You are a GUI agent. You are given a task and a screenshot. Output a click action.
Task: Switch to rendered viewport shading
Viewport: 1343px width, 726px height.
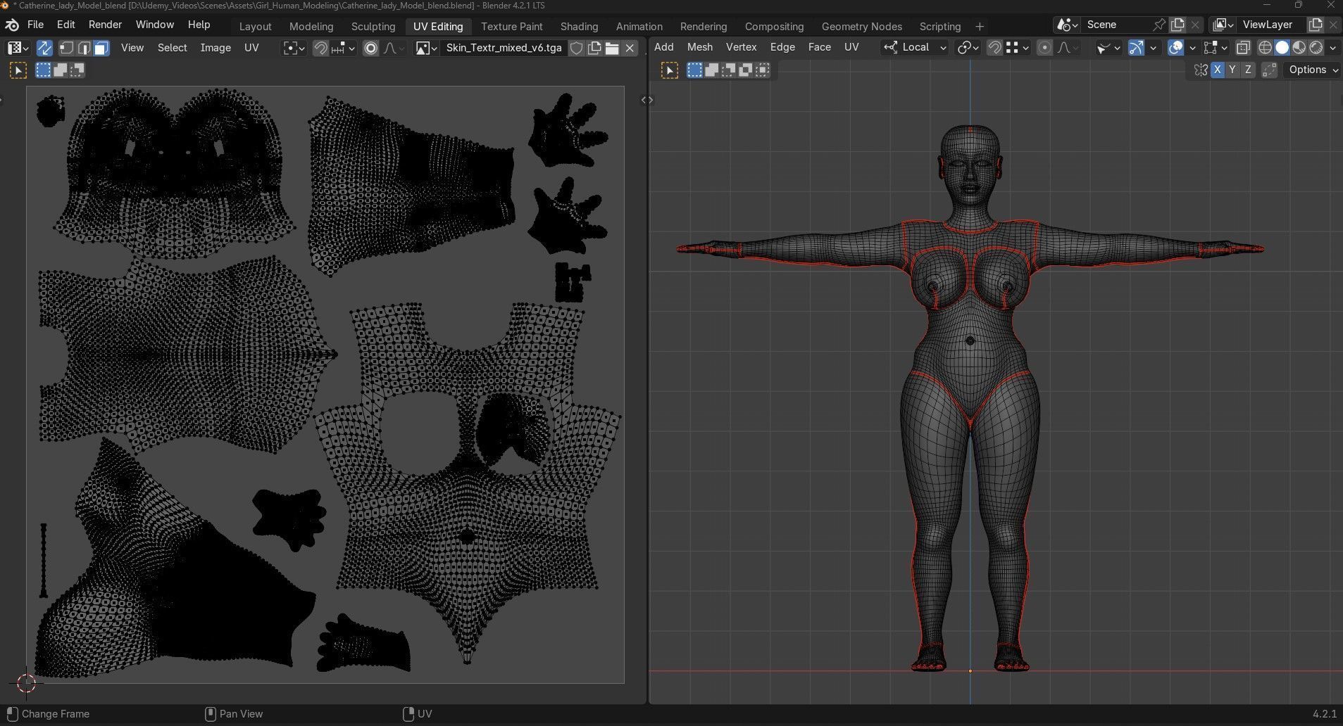(x=1316, y=47)
